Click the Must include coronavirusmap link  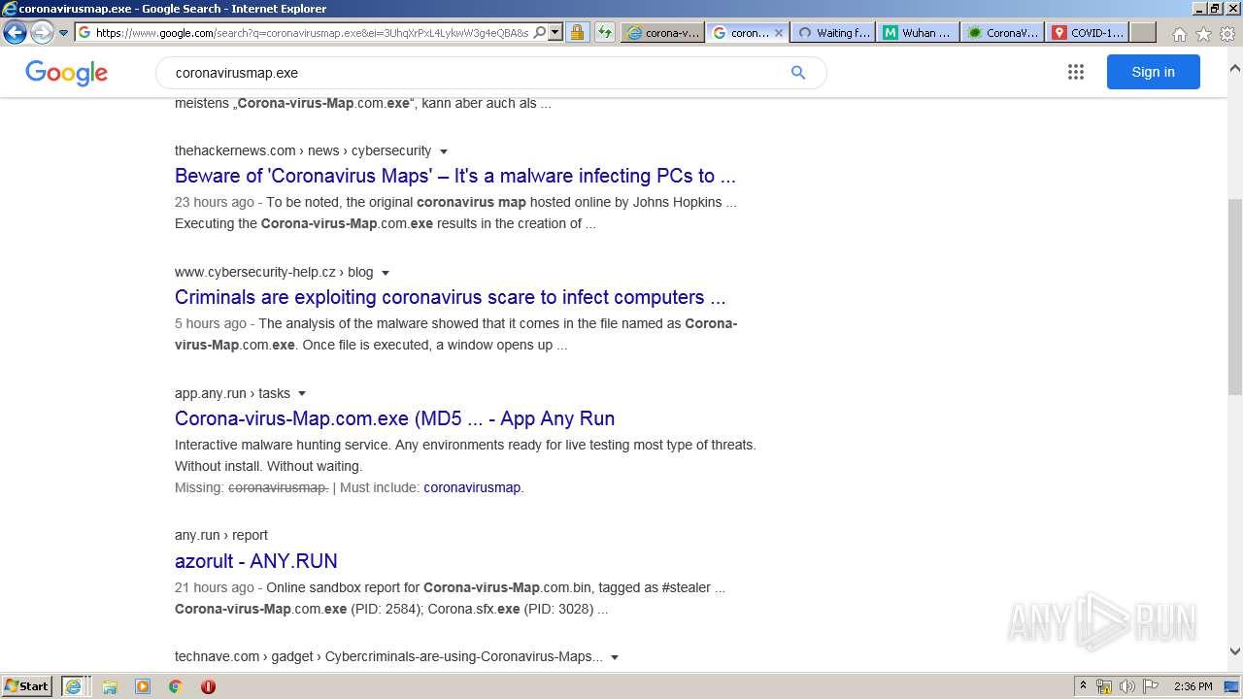472,487
